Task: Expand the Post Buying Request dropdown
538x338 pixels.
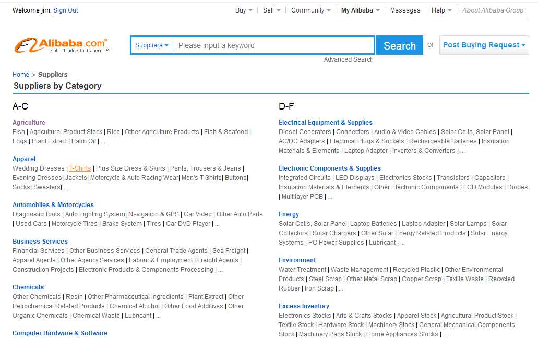Action: [x=484, y=45]
